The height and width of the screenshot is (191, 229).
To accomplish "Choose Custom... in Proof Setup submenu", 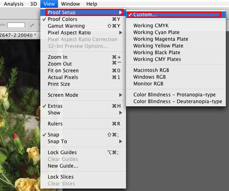I will point(176,15).
